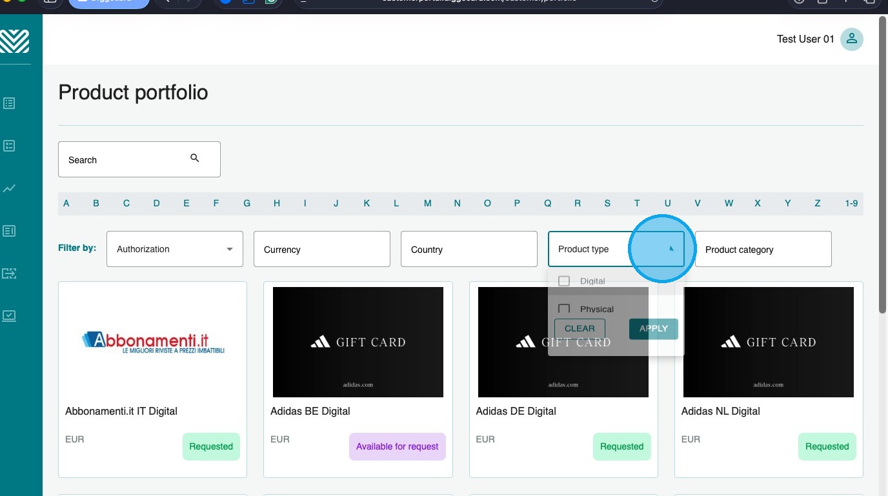Open the news article sidebar icon
888x496 pixels.
pos(9,231)
